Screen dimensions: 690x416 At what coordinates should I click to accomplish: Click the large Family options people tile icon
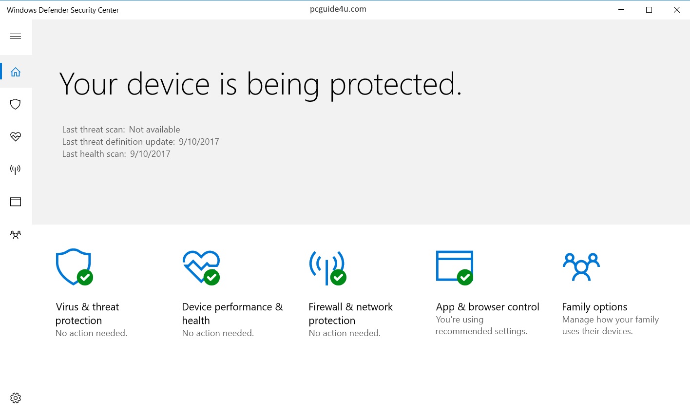tap(581, 267)
